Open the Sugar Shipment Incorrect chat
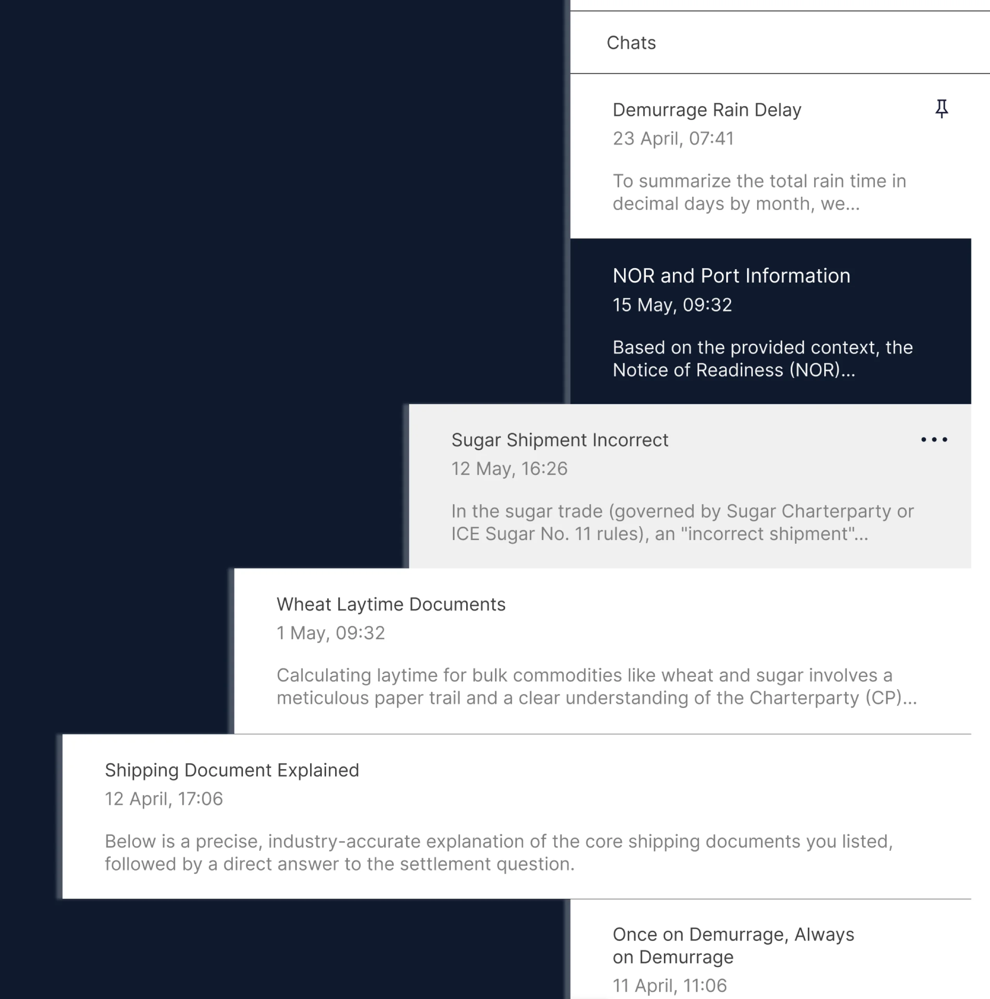 pyautogui.click(x=559, y=440)
